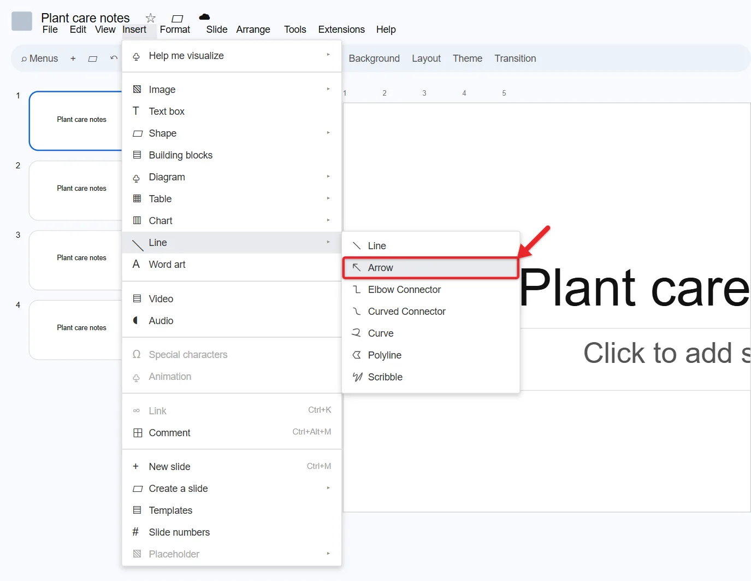Open the Slides home logo icon

coord(22,21)
